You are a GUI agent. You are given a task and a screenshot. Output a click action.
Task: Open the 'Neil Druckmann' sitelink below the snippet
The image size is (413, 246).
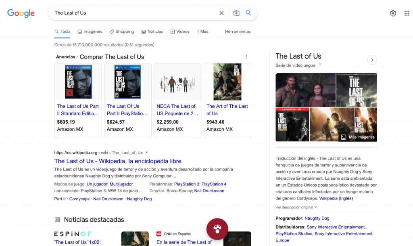point(108,199)
